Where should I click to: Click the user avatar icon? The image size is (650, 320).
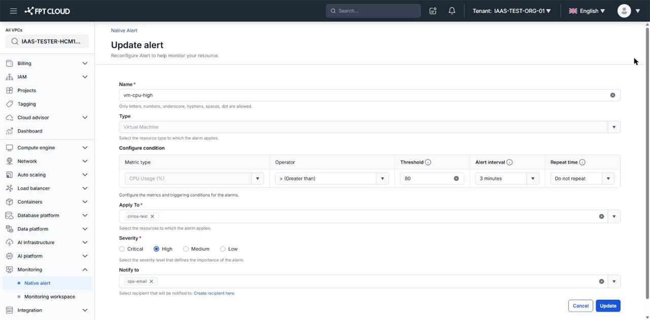(624, 11)
